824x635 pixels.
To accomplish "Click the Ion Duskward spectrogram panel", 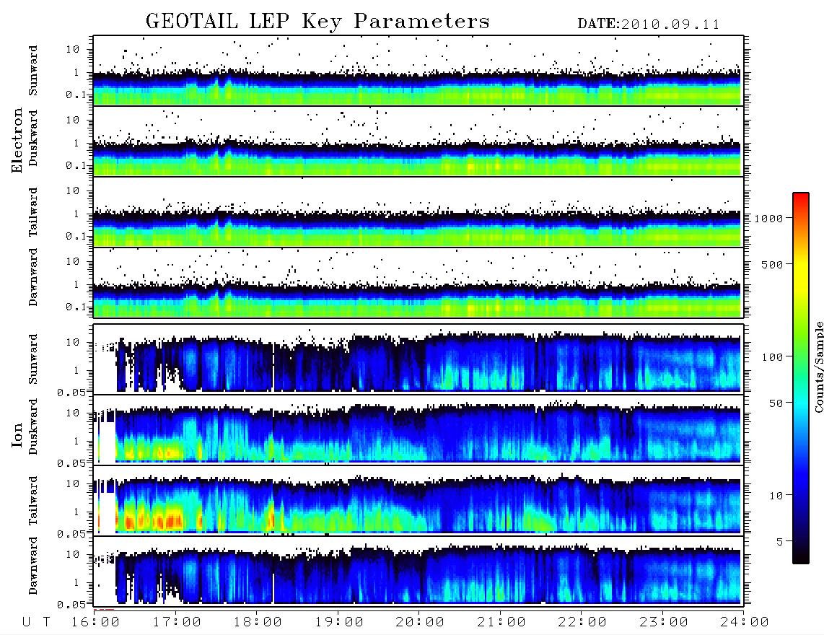I will coord(418,429).
